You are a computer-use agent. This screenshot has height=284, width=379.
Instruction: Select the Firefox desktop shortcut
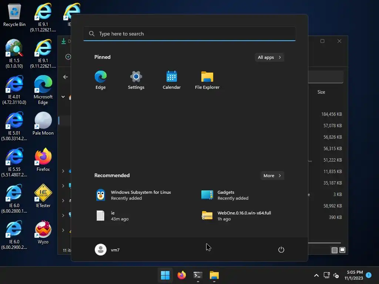43,160
